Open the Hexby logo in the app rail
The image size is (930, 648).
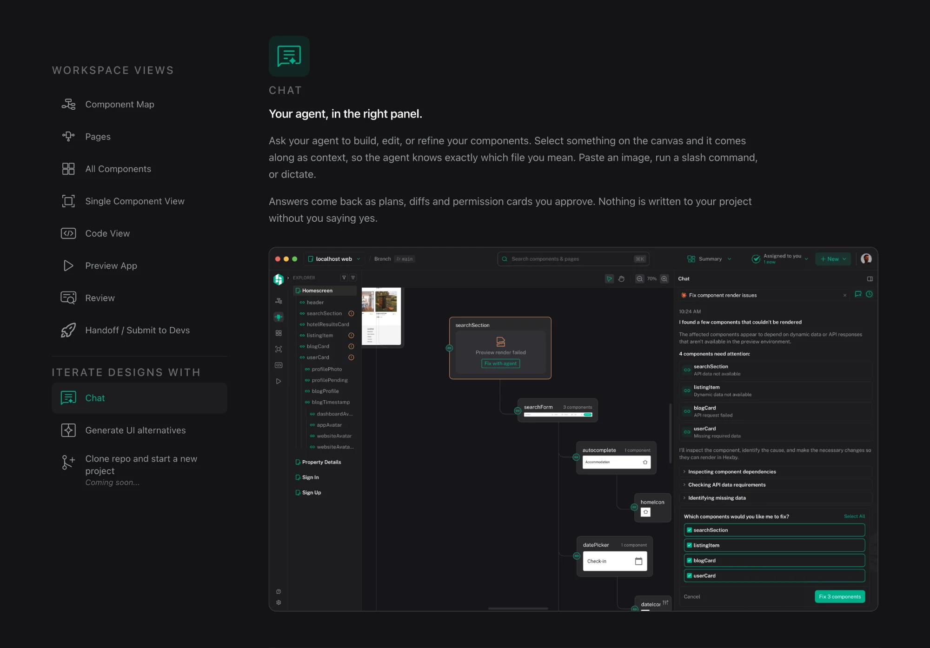[x=279, y=279]
